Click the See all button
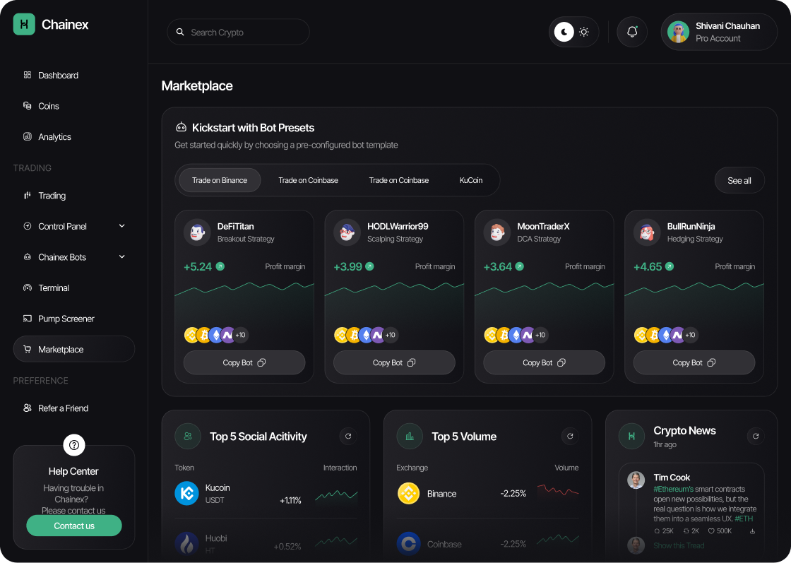 [x=739, y=180]
